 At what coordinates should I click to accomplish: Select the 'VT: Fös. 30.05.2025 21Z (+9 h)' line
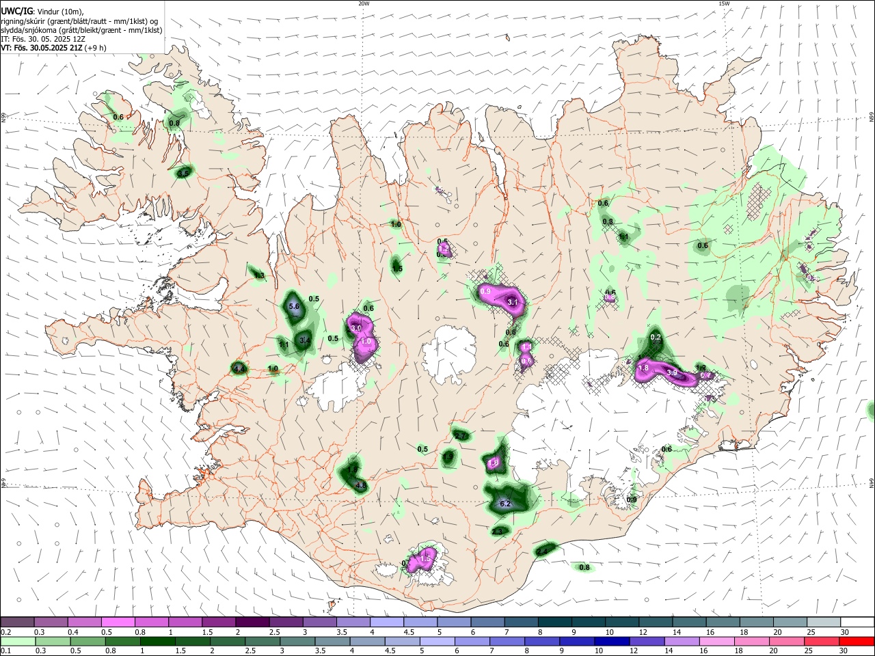[53, 48]
